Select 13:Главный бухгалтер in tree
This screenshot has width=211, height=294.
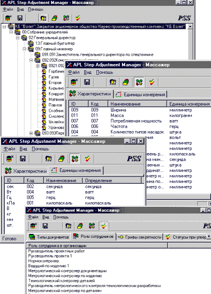55,43
